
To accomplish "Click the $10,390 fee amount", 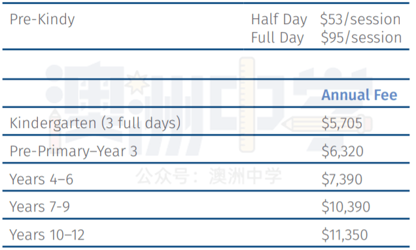I will [x=346, y=207].
